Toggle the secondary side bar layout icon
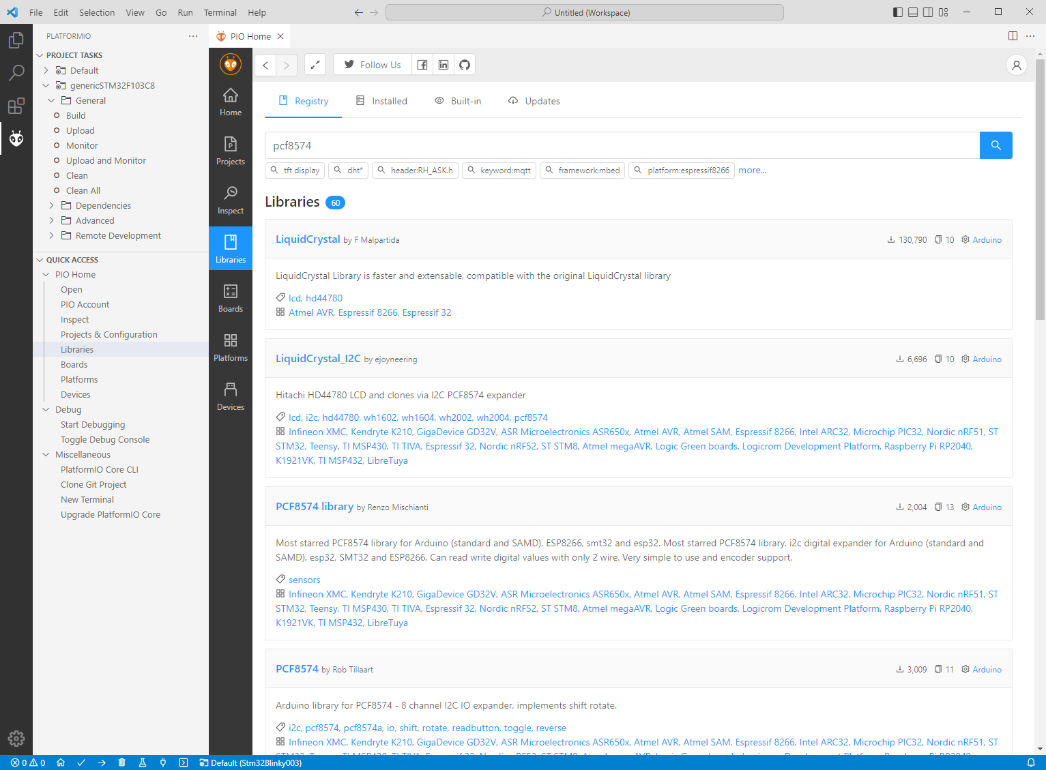1046x770 pixels. (928, 12)
